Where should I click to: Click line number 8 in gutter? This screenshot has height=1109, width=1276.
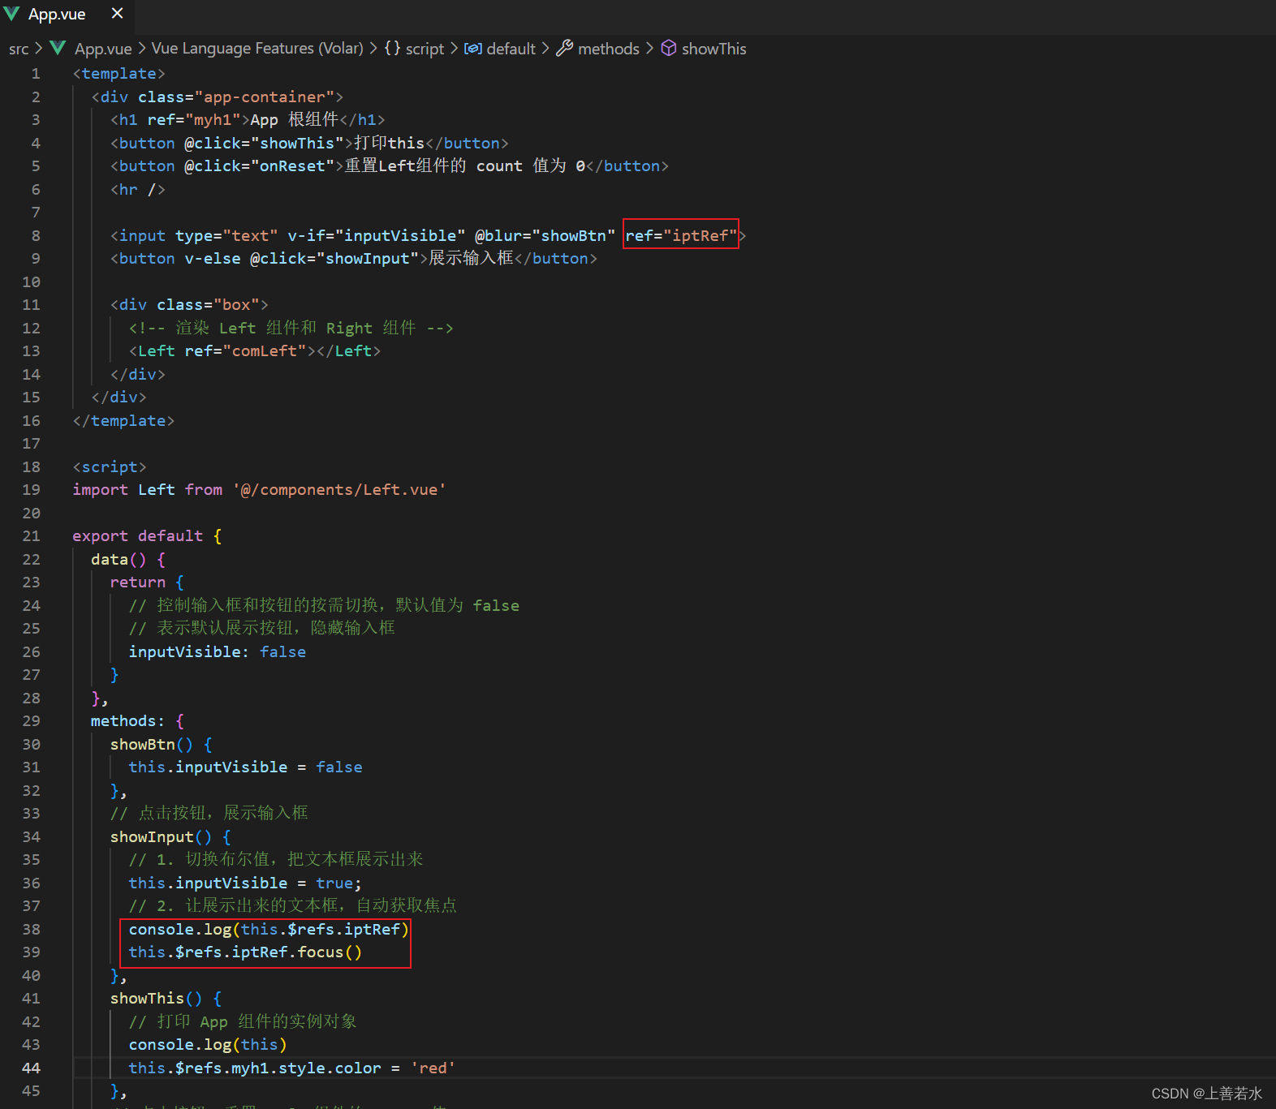pyautogui.click(x=36, y=236)
